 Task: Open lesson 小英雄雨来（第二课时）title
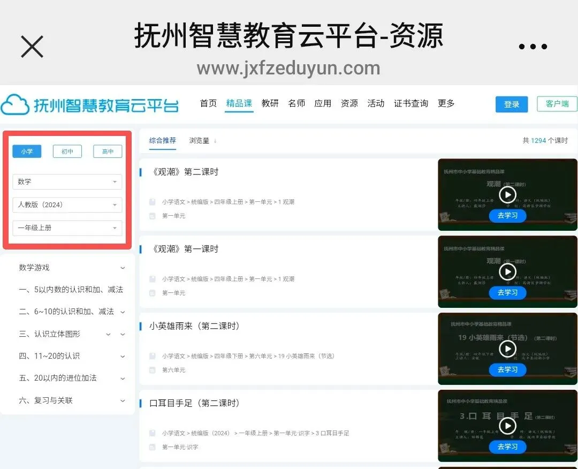195,326
